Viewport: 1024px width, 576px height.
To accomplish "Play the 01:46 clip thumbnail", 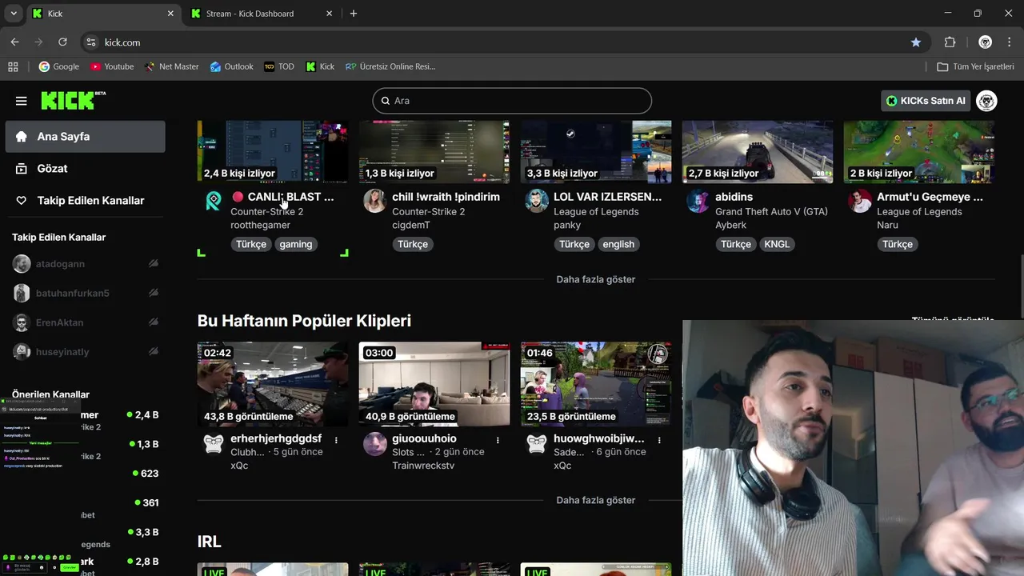I will pos(596,384).
